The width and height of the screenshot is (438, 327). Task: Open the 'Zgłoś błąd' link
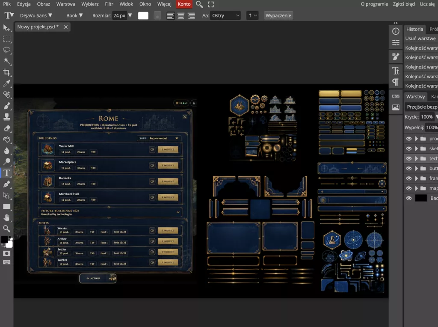[x=404, y=4]
